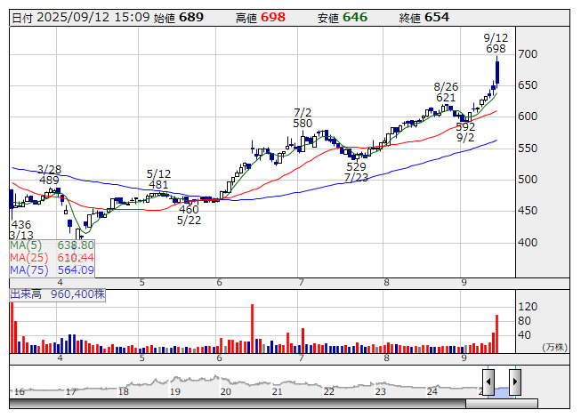
Task: Click the 7/2 580 peak label
Action: [303, 117]
